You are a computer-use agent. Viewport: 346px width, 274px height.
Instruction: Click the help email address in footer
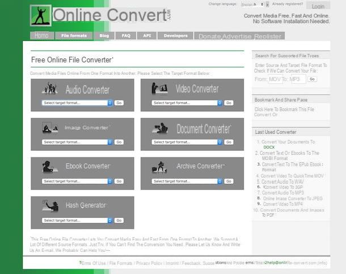pos(290,263)
